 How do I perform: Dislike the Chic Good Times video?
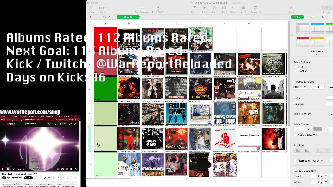[53, 178]
